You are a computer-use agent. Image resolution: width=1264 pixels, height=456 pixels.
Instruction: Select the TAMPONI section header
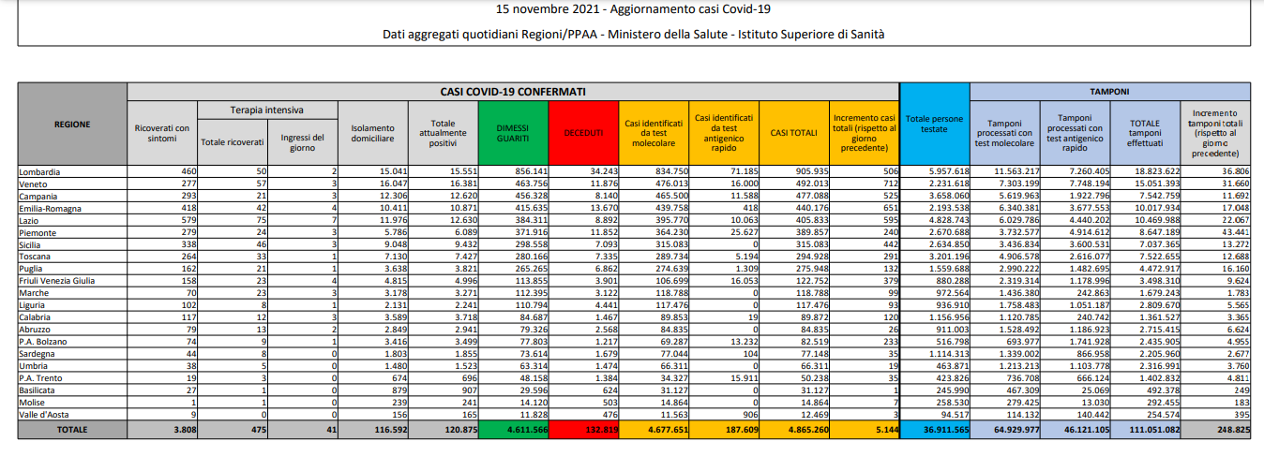click(1109, 92)
